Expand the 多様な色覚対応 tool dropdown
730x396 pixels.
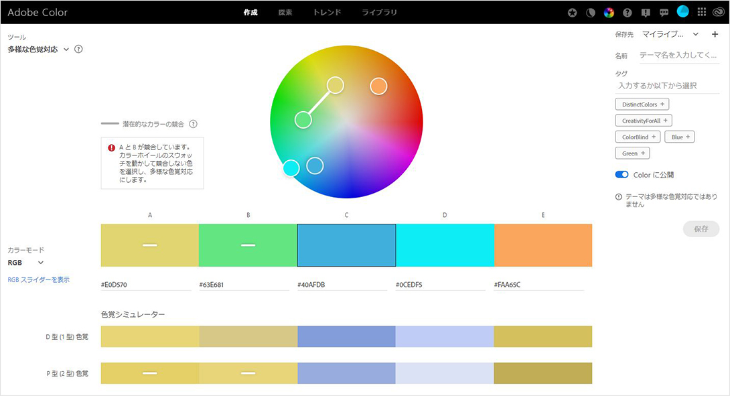tap(38, 50)
